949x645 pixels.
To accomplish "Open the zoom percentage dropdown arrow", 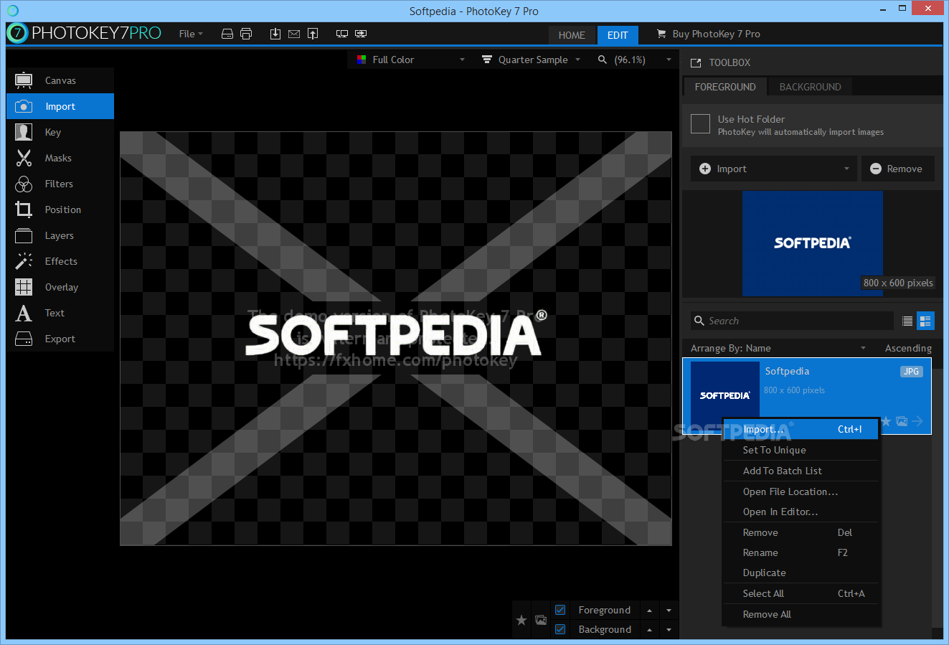I will point(669,60).
